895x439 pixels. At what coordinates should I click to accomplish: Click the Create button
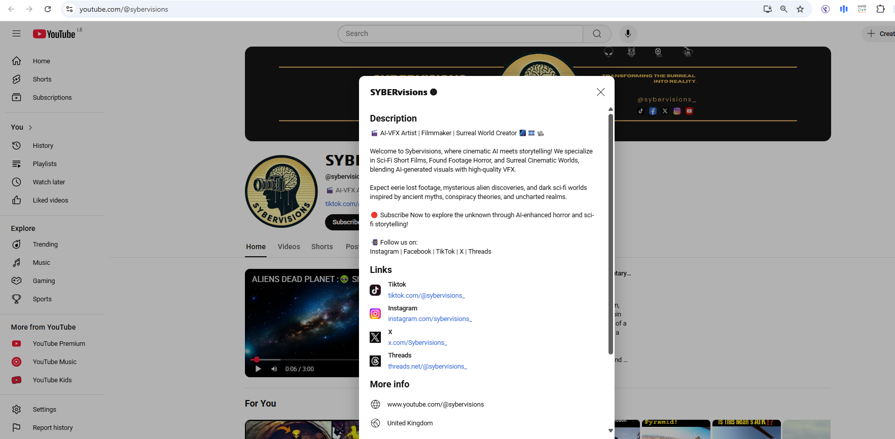click(880, 33)
